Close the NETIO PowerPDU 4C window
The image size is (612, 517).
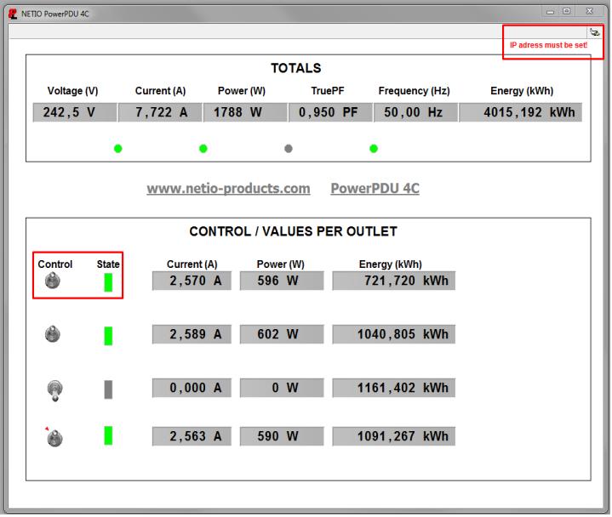click(590, 11)
